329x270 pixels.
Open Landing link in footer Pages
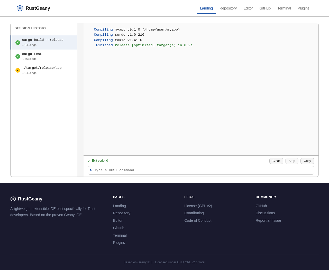click(x=120, y=206)
